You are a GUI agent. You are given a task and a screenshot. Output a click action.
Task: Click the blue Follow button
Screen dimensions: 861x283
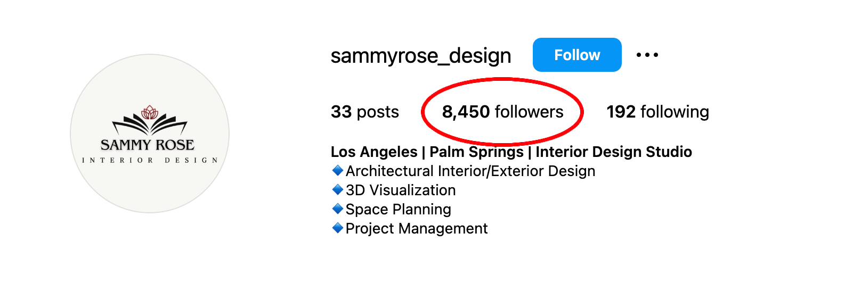577,55
